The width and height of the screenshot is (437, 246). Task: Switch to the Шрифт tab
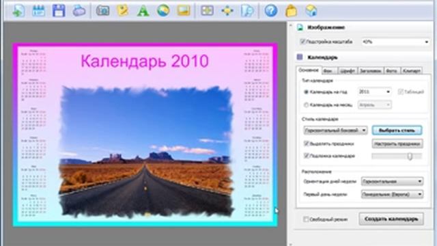[x=348, y=71]
